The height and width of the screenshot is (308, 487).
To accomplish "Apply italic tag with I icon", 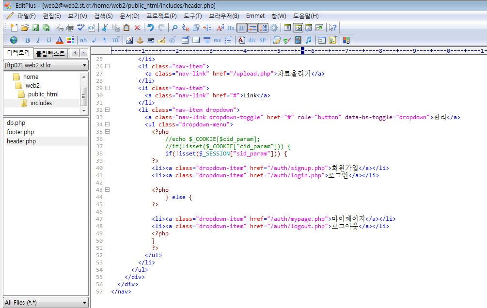I will (38, 40).
